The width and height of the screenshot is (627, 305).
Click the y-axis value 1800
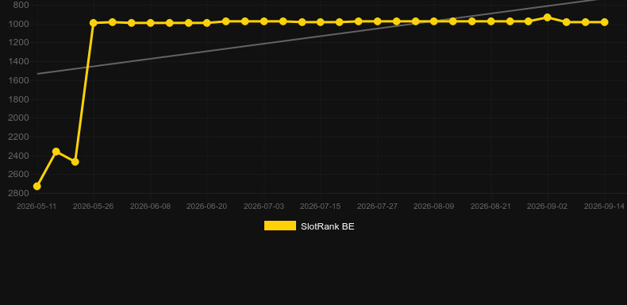tap(18, 99)
